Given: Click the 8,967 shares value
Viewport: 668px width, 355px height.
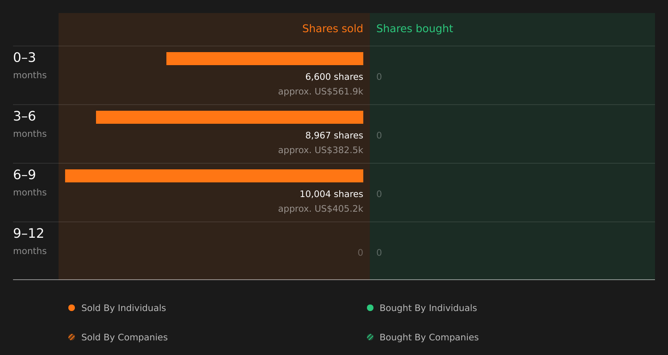Looking at the screenshot, I should [x=334, y=135].
